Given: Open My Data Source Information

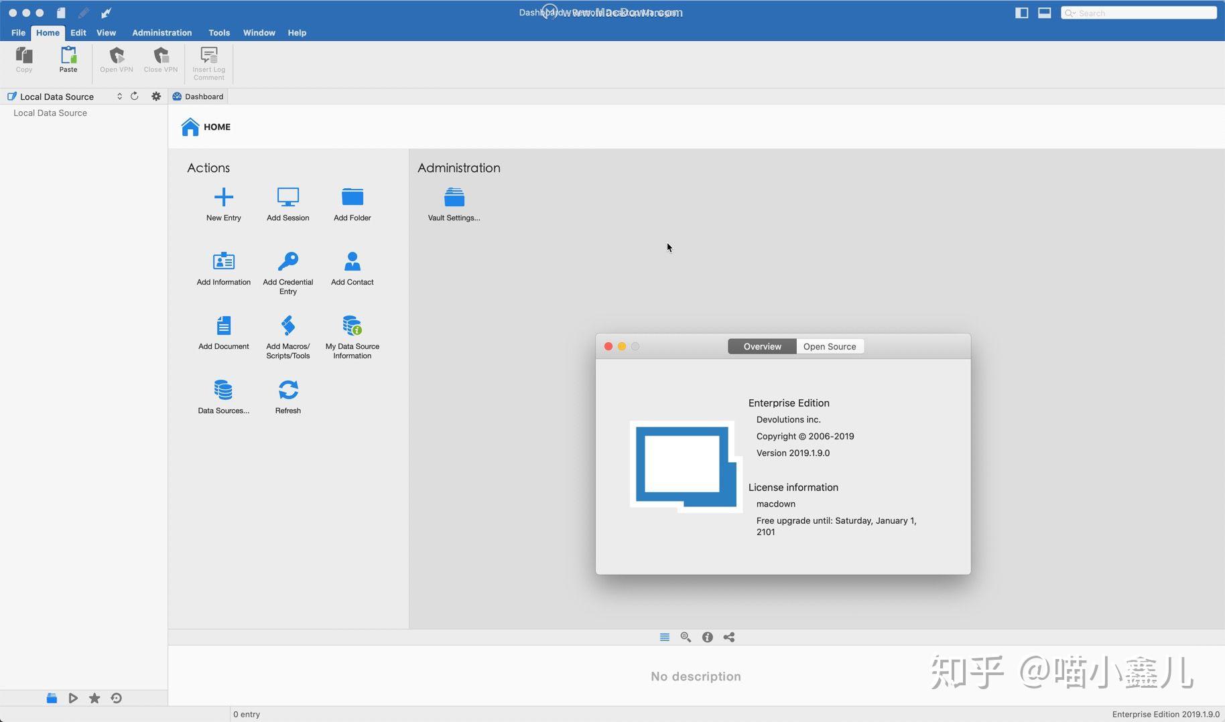Looking at the screenshot, I should click(352, 326).
